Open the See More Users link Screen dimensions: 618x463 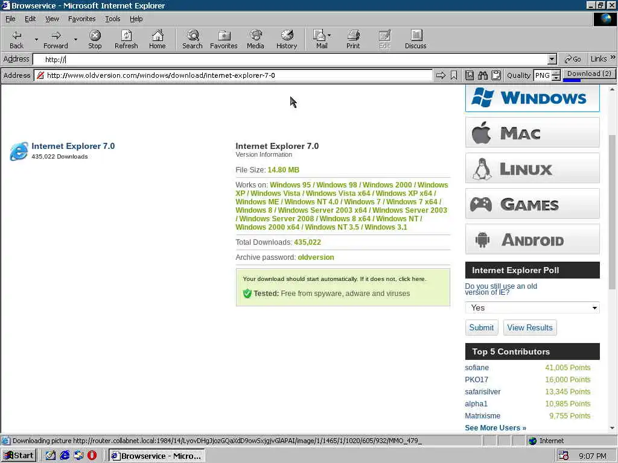[x=495, y=427]
